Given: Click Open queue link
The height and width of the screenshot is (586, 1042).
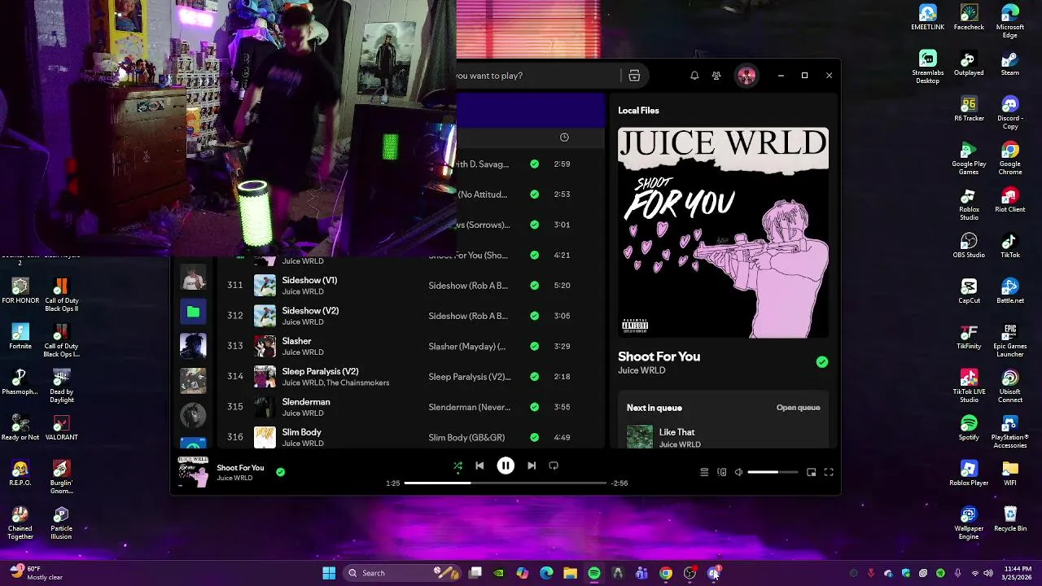Looking at the screenshot, I should tap(798, 408).
